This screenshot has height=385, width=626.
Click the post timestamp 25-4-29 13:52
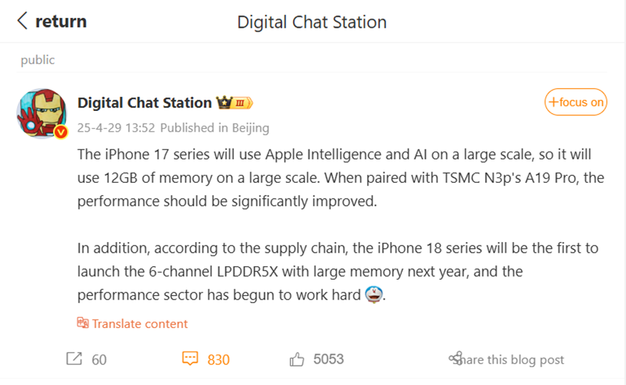pyautogui.click(x=117, y=128)
